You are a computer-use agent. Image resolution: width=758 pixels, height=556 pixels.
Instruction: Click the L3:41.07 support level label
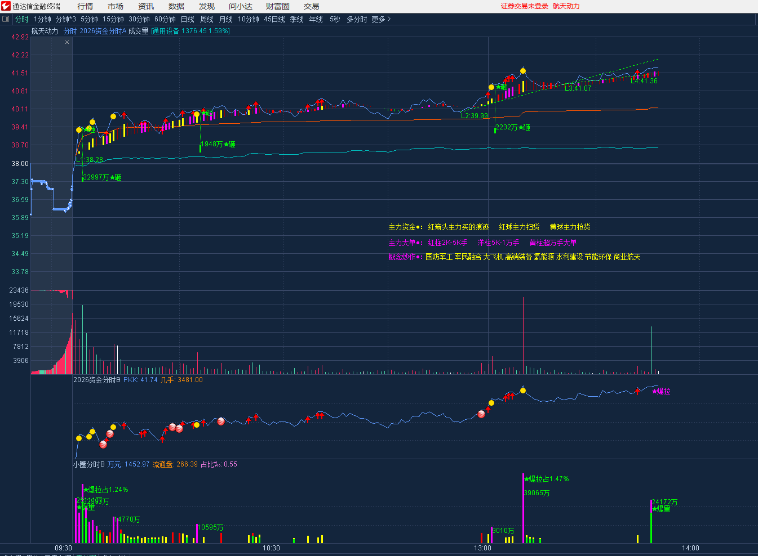[x=578, y=88]
